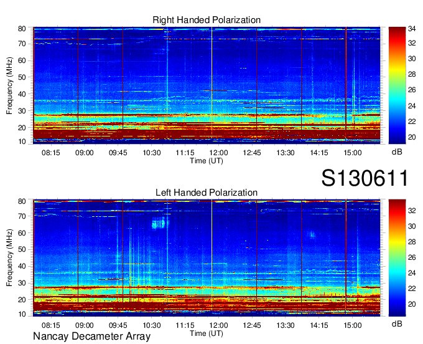This screenshot has height=344, width=423.
Task: Click the 12:00 time tick under the Right Handed plot
Action: pyautogui.click(x=218, y=153)
